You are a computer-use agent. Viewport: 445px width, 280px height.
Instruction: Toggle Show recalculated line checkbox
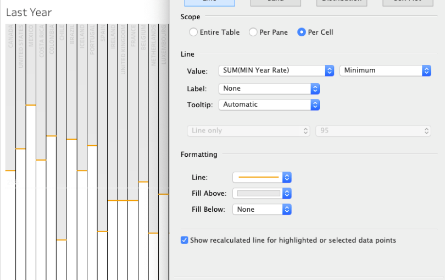pyautogui.click(x=185, y=240)
